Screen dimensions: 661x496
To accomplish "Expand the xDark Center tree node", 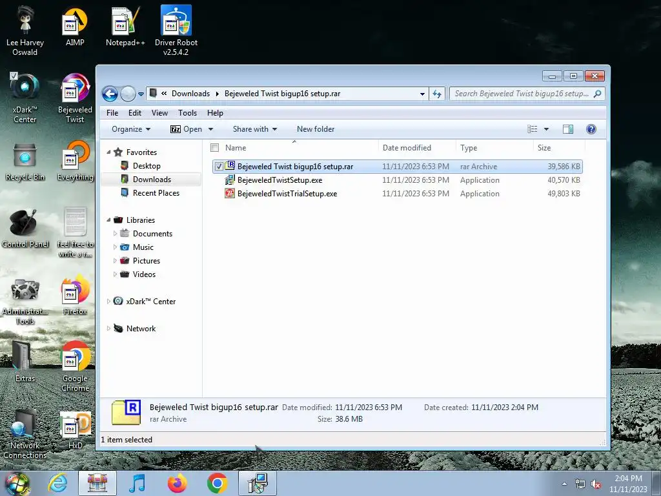I will coord(108,302).
